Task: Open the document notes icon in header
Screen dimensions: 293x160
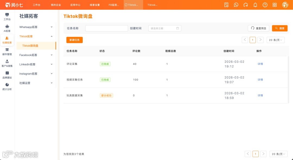Action: tap(227, 5)
